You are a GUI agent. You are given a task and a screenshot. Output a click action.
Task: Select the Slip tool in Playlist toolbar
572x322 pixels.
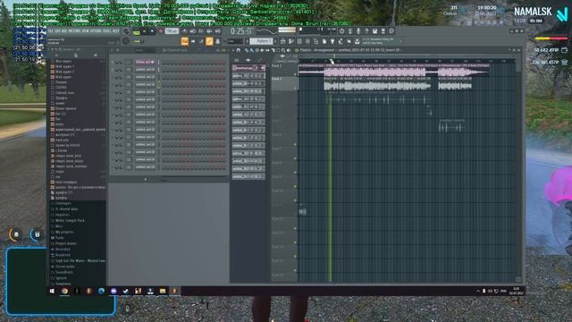267,50
